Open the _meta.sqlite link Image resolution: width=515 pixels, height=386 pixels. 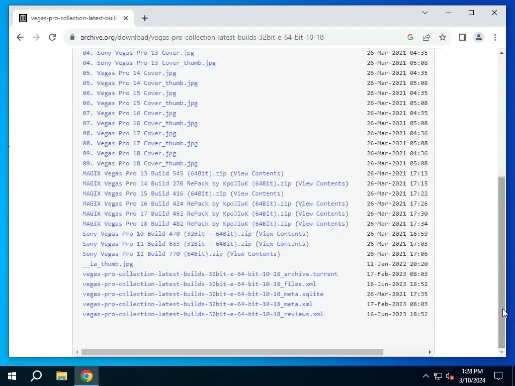tap(203, 294)
